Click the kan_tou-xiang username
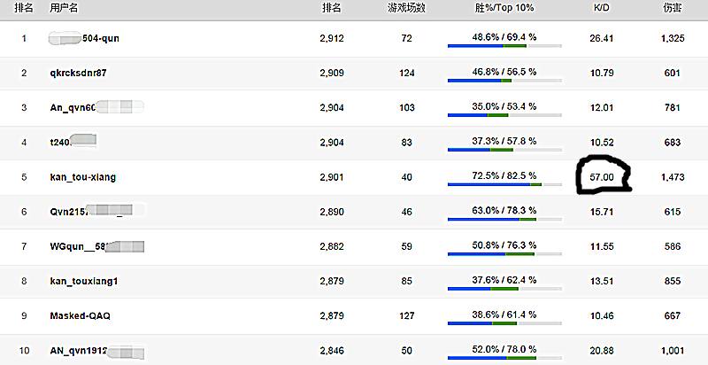 click(83, 177)
